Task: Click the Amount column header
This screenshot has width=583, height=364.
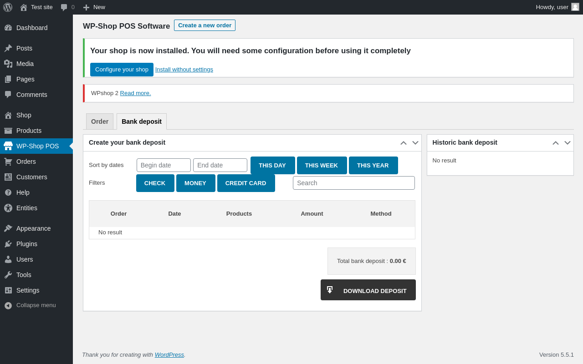Action: click(312, 214)
